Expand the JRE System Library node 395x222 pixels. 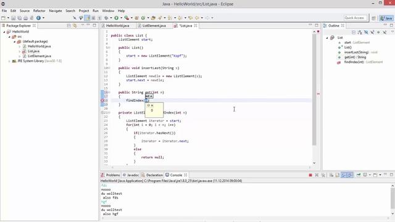9,61
